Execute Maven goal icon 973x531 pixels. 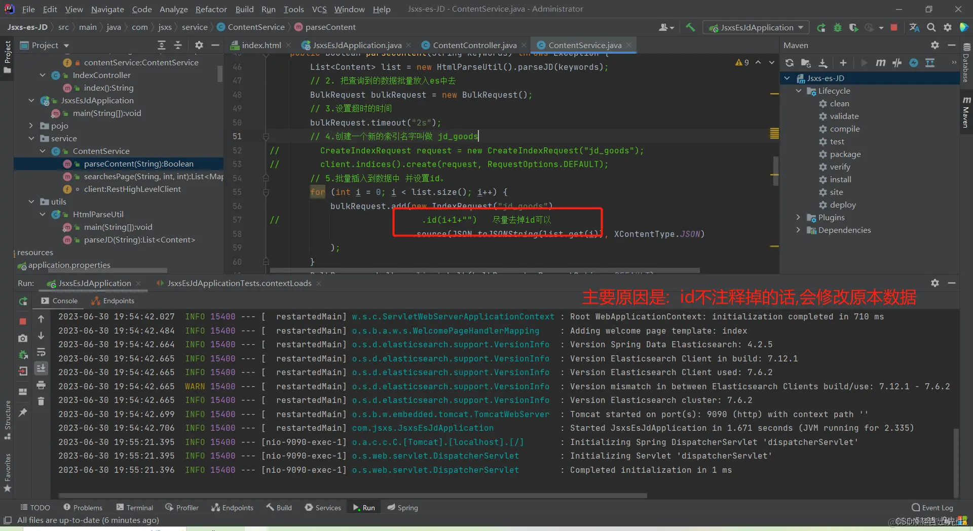[881, 63]
